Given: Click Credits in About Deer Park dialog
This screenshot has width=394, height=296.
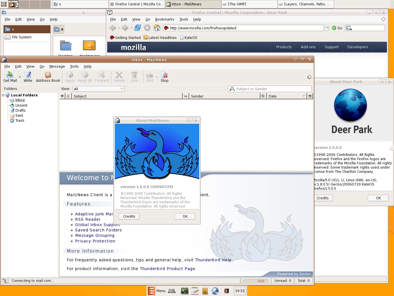Looking at the screenshot, I should point(323,198).
